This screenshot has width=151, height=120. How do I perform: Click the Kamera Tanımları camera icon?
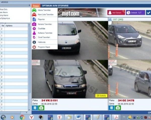point(34,24)
